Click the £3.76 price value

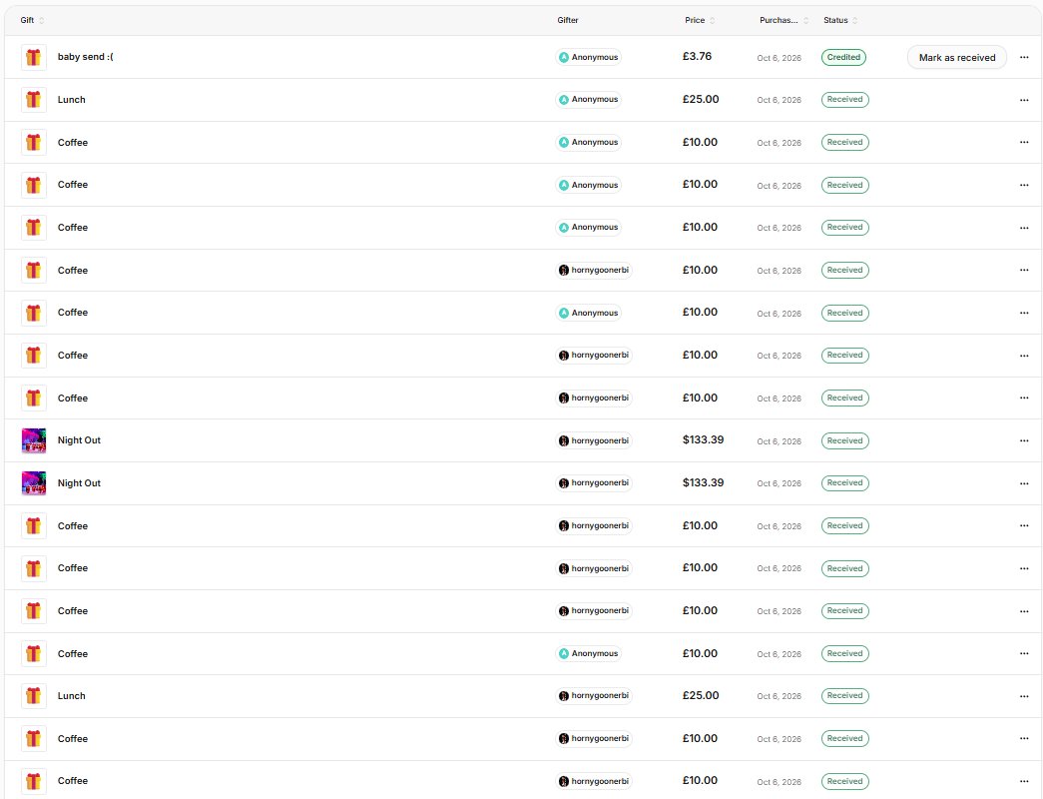pyautogui.click(x=697, y=57)
